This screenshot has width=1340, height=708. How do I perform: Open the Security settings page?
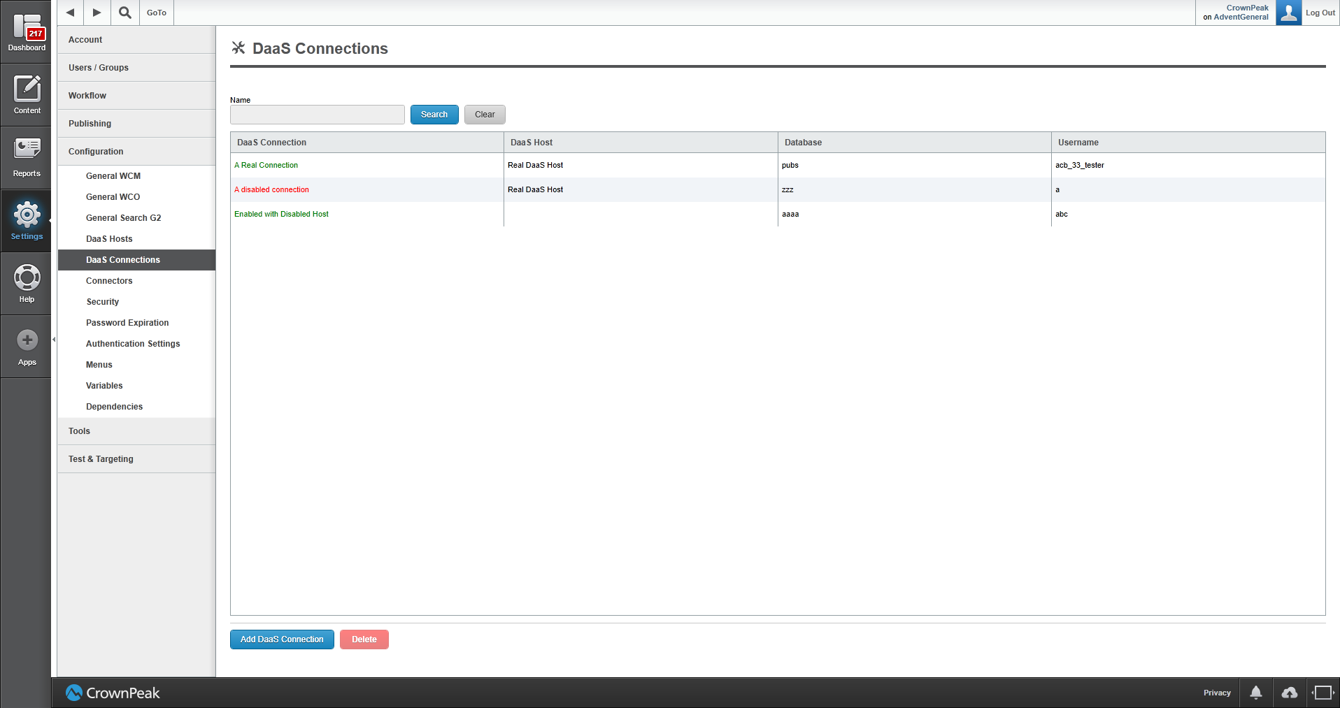click(136, 302)
